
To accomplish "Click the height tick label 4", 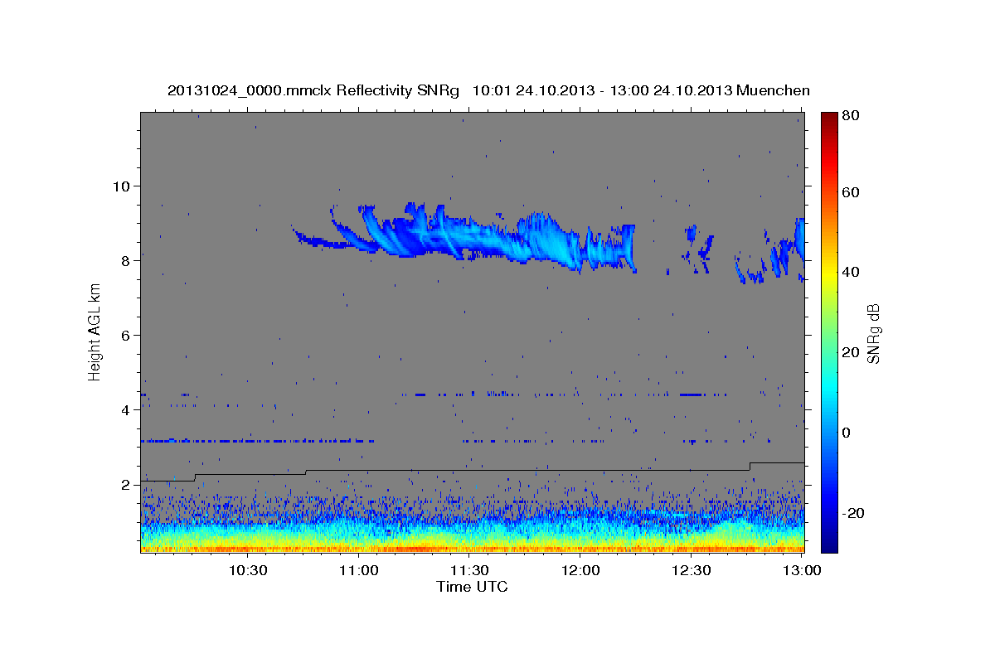I will click(127, 409).
